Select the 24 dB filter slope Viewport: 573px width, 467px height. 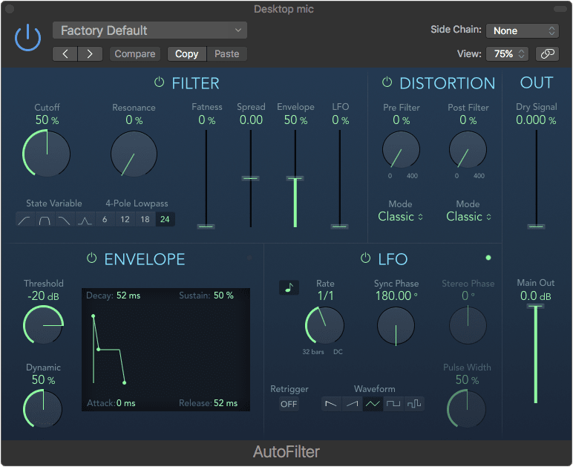click(x=166, y=220)
